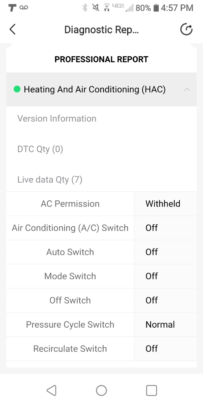This screenshot has width=203, height=407.
Task: Select the Pressure Cycle Switch row
Action: (x=101, y=324)
